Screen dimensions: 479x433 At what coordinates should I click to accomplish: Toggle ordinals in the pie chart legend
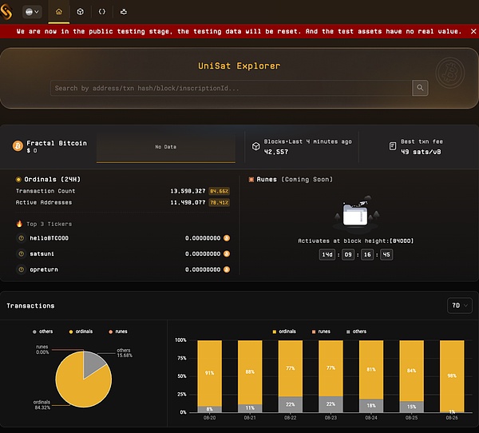click(85, 331)
